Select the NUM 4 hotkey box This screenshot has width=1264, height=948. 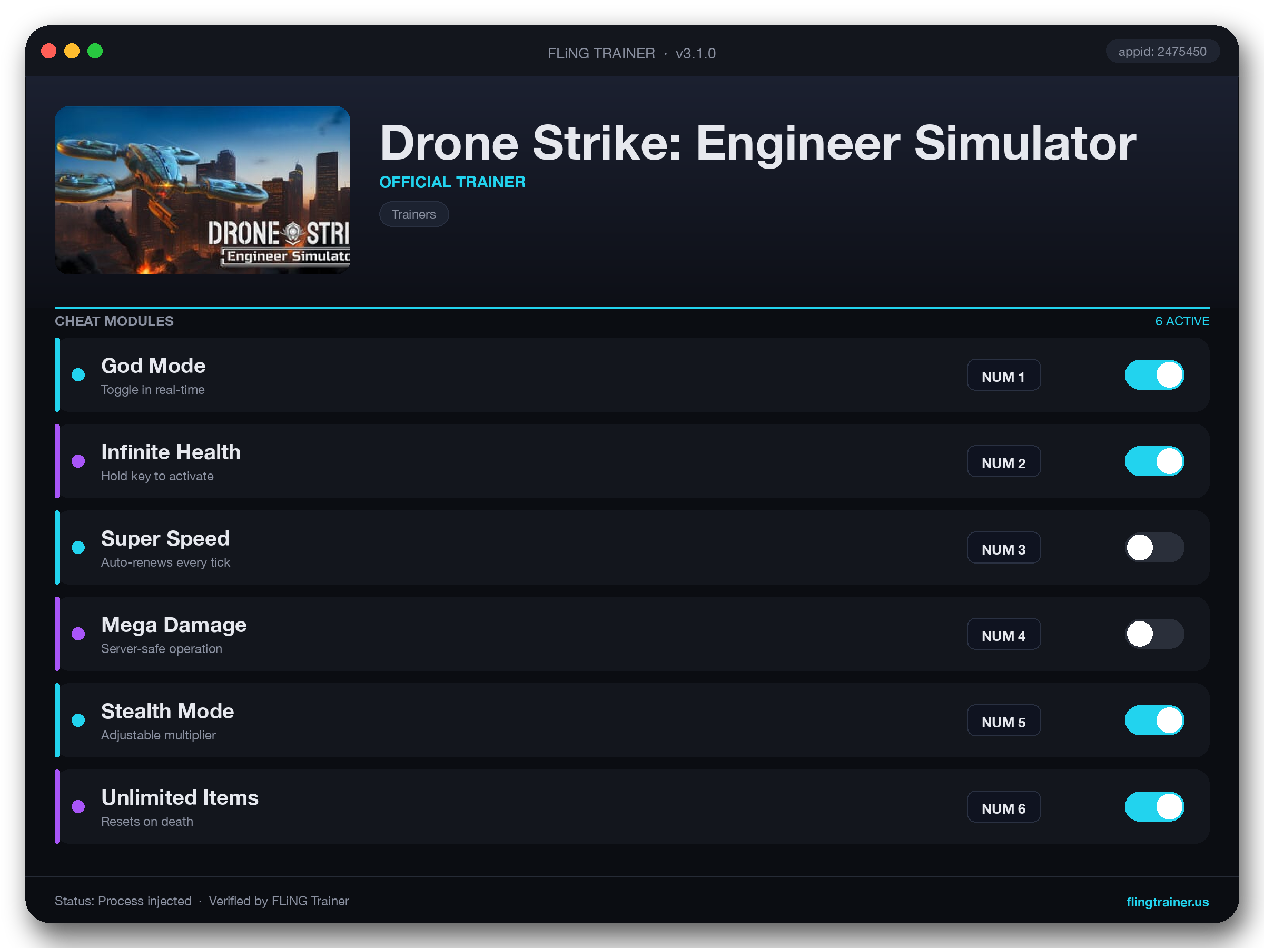tap(1003, 634)
